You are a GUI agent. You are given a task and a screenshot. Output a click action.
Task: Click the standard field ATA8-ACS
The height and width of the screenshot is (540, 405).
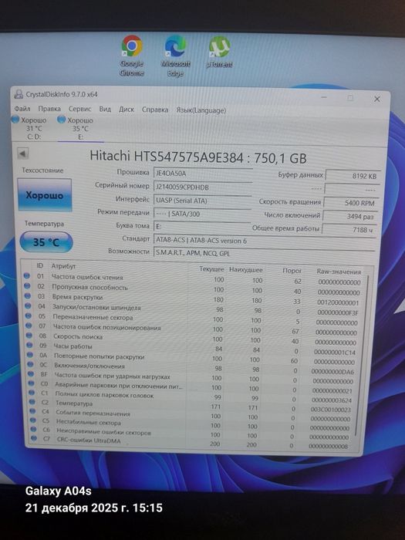[x=264, y=241]
